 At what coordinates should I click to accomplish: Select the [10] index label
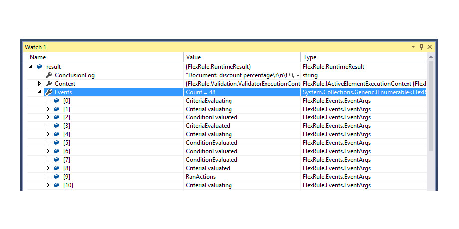pos(68,185)
